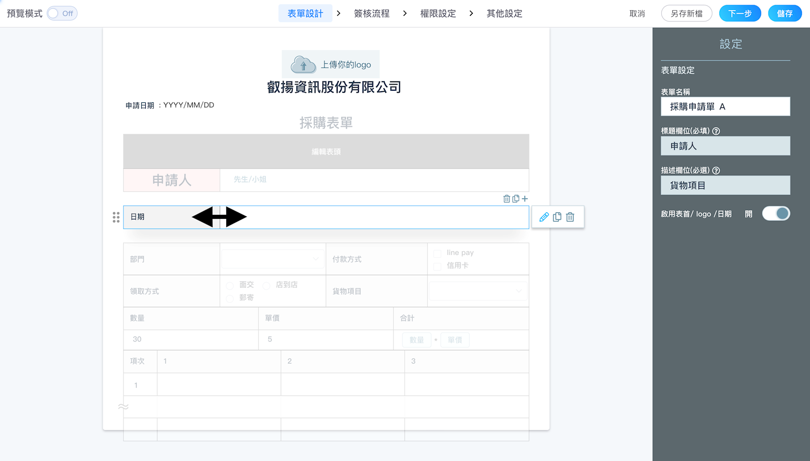
Task: Open 描述欄位 selector showing 貨物項目
Action: [725, 185]
